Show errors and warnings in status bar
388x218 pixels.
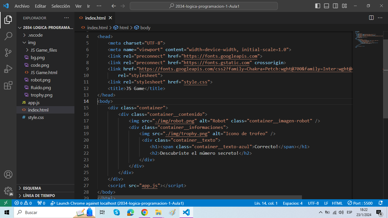(23, 203)
